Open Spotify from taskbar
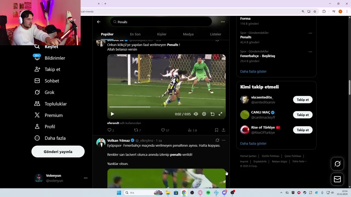This screenshot has width=351, height=197. point(208,193)
